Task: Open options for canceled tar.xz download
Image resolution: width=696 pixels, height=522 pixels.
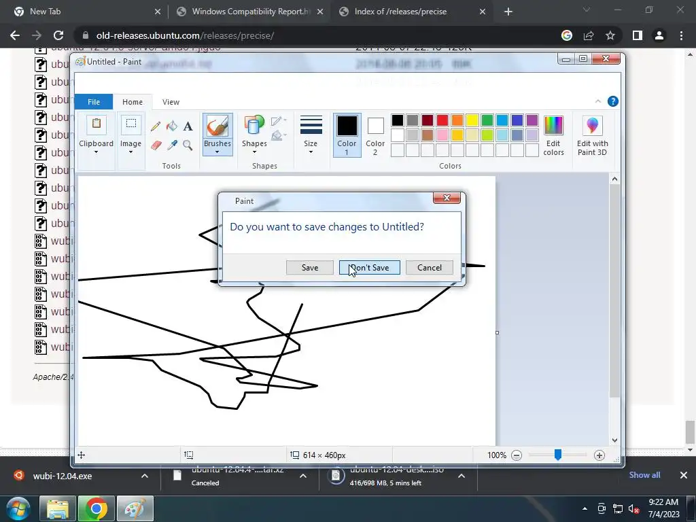Action: point(303,476)
